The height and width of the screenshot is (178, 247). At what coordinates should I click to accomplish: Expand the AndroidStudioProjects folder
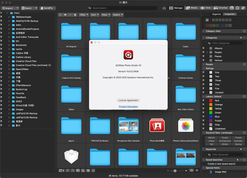[x=9, y=29]
